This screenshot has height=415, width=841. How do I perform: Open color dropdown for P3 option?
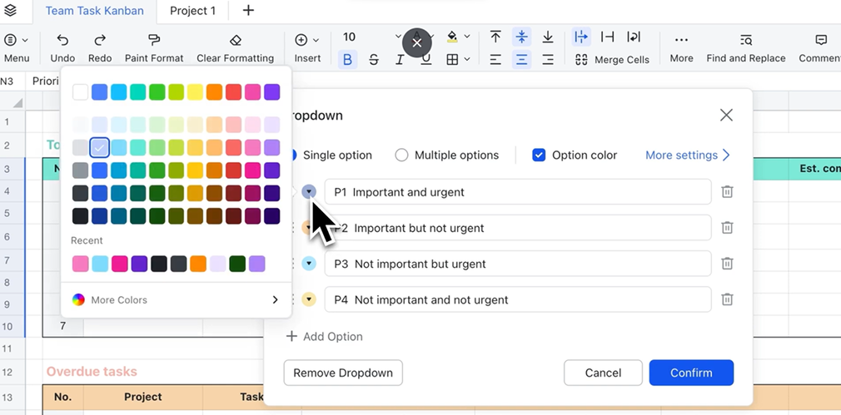(x=309, y=264)
